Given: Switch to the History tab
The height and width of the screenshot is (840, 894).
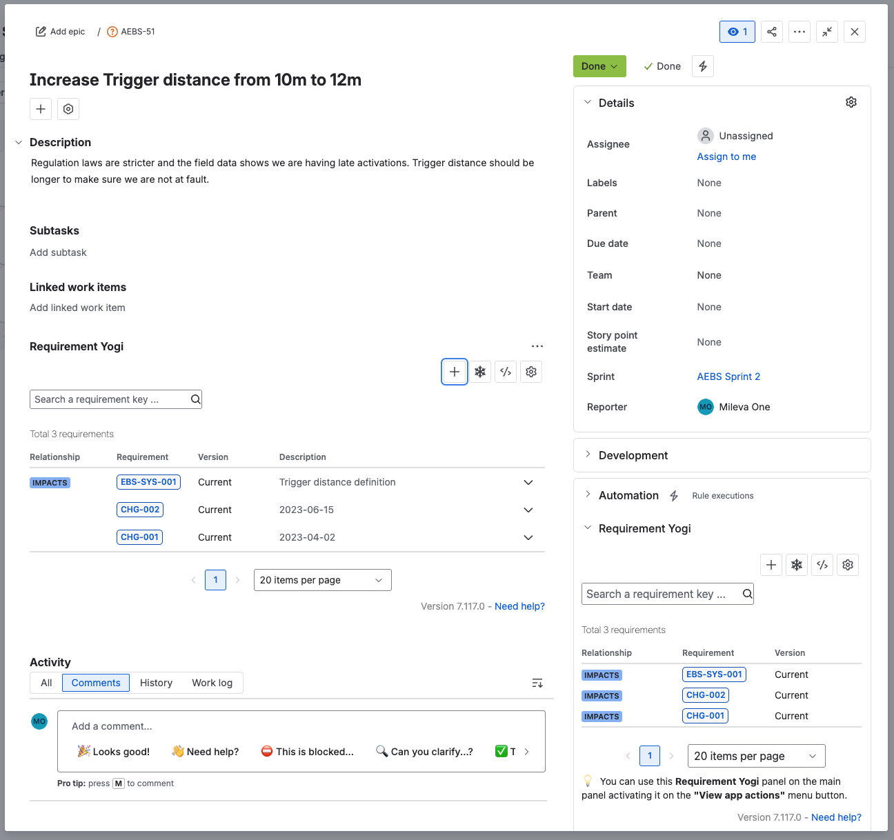Looking at the screenshot, I should pos(156,683).
